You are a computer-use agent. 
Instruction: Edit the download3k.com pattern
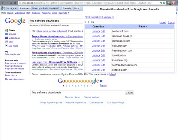103,41
